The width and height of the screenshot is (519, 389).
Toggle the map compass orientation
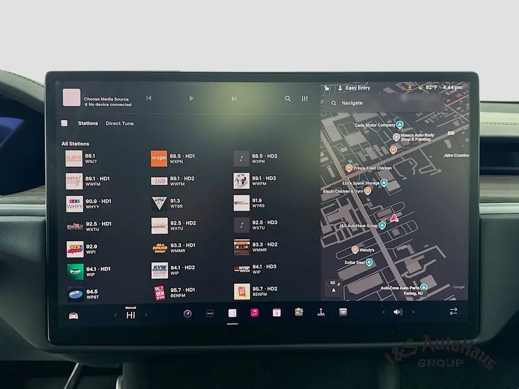point(333,287)
